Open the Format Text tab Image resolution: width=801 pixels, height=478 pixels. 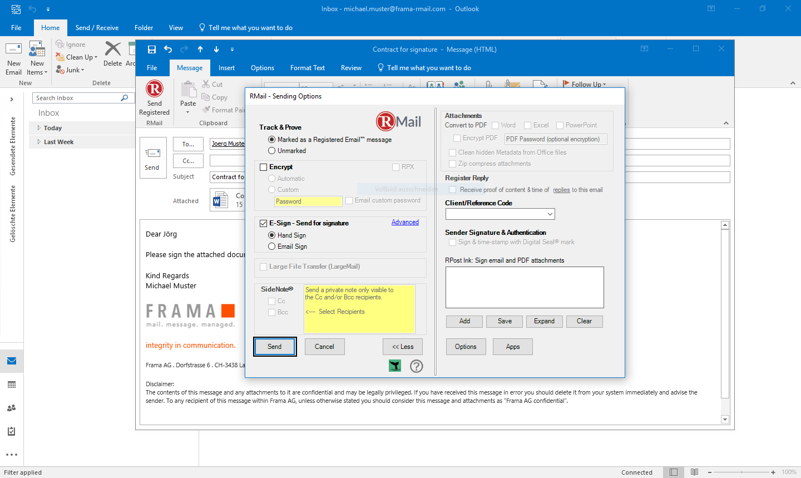click(308, 68)
